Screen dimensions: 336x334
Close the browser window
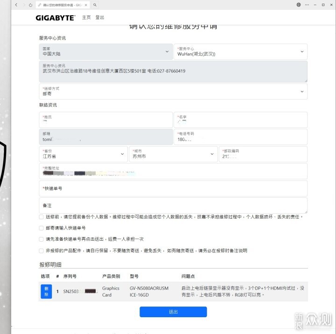click(x=331, y=5)
